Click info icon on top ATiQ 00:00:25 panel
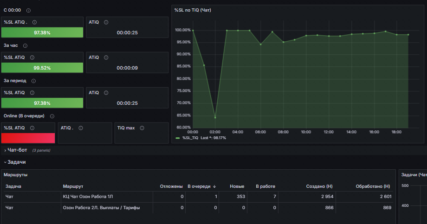This screenshot has width=427, height=224. 106,22
